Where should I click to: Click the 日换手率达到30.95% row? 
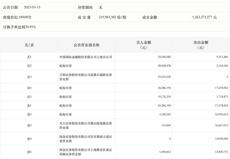click(115, 27)
